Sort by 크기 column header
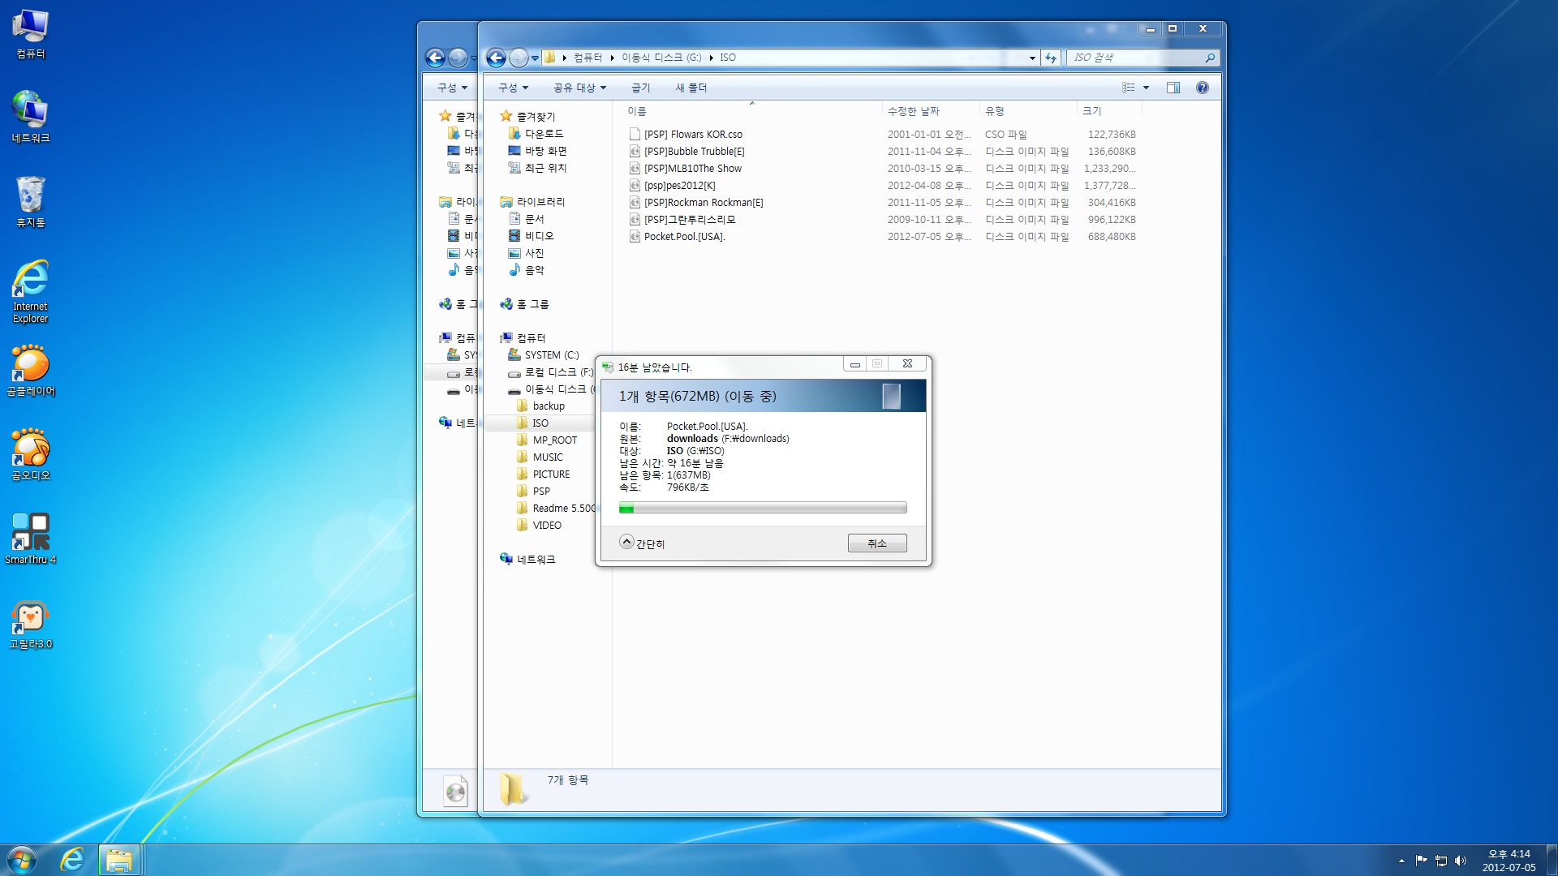This screenshot has height=876, width=1558. (x=1108, y=111)
